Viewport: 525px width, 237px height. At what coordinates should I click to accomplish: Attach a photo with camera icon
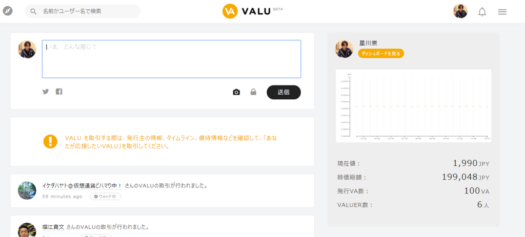[236, 92]
